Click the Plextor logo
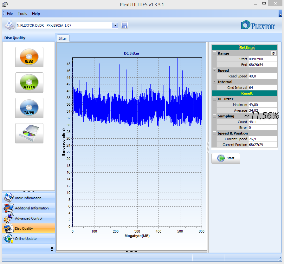 (x=258, y=25)
